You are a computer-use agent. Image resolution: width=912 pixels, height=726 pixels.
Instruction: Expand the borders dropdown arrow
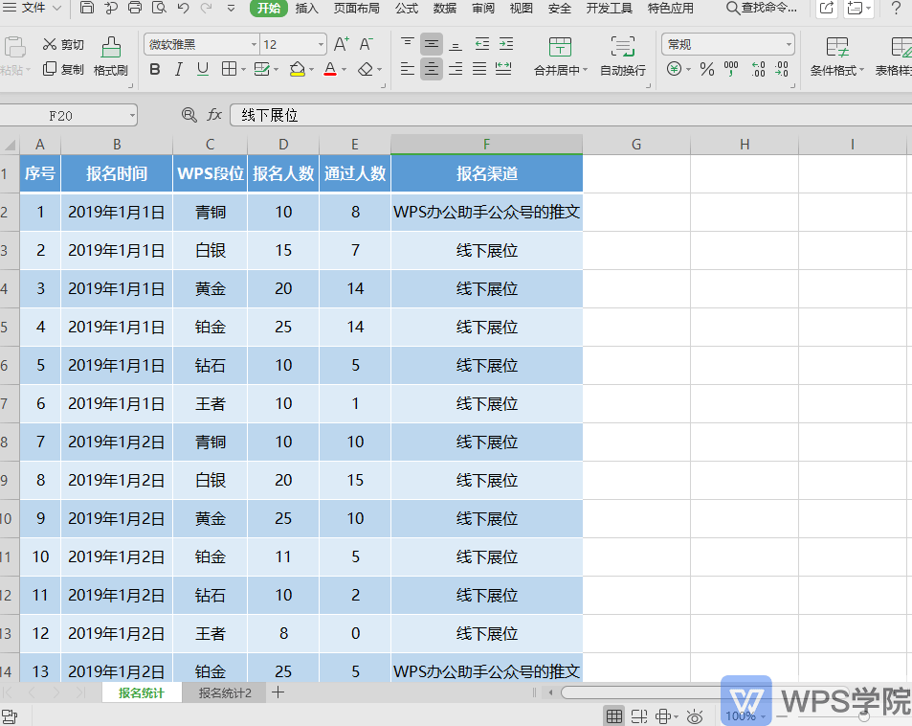[x=243, y=70]
